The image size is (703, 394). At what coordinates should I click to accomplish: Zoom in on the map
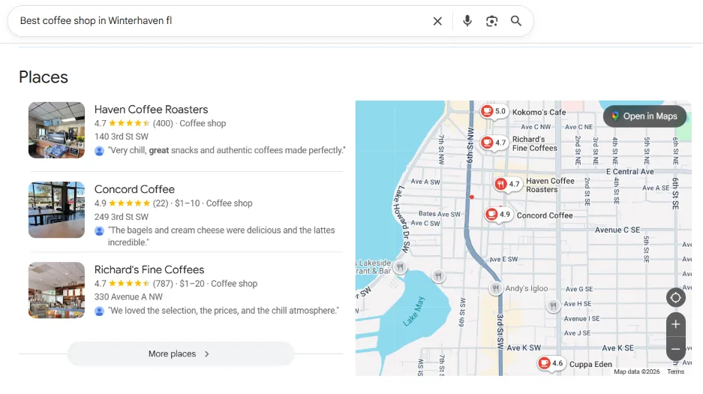[x=675, y=324]
